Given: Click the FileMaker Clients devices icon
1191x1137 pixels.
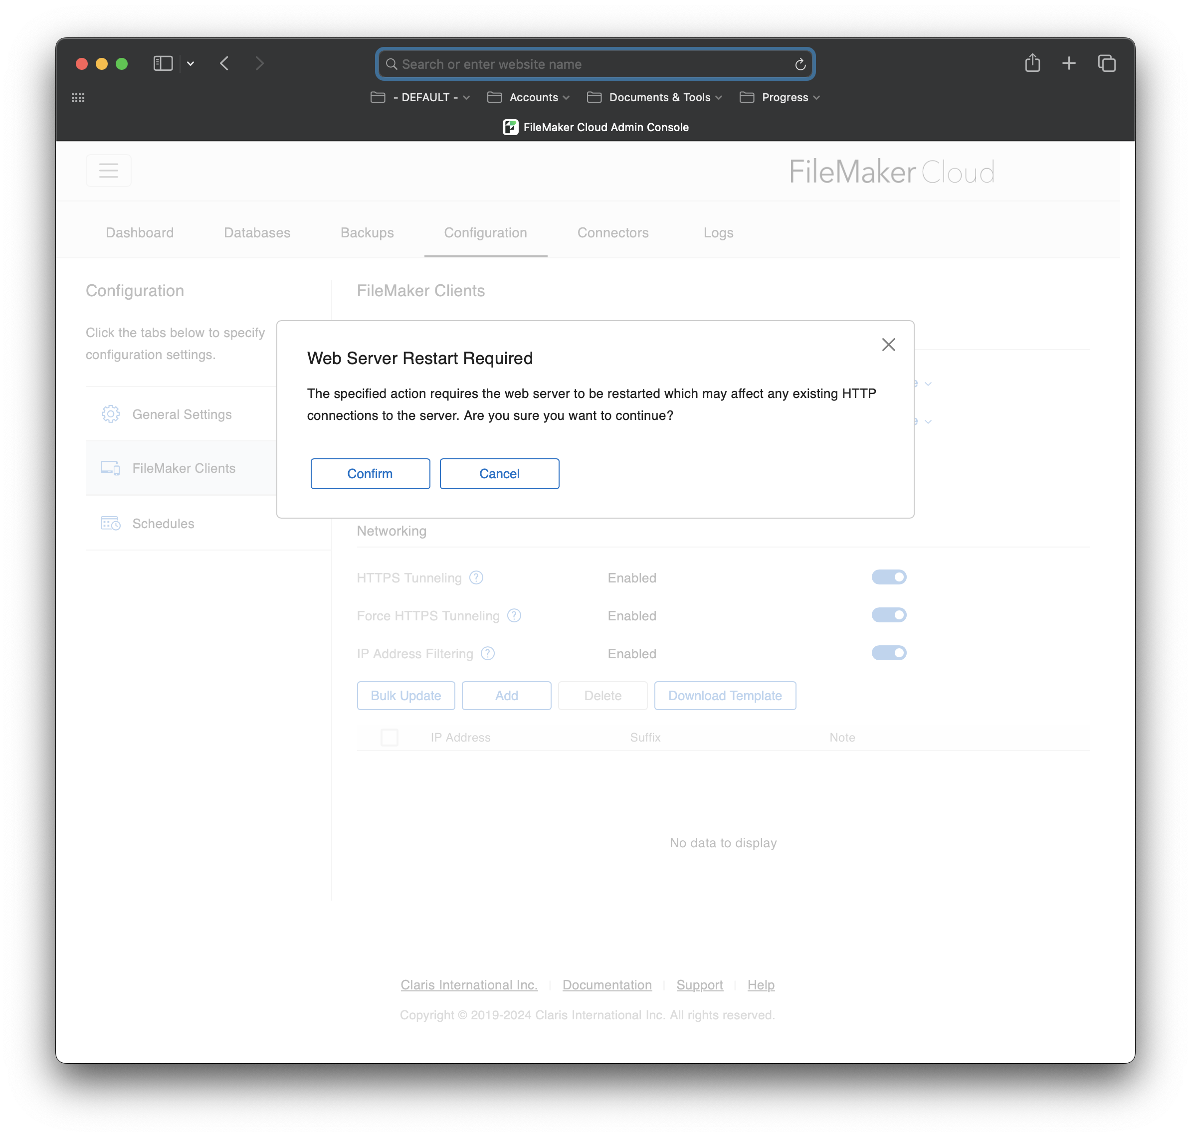Looking at the screenshot, I should point(110,468).
